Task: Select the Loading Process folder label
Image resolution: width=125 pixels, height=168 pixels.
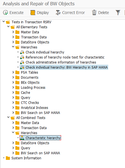Action: pyautogui.click(x=33, y=88)
